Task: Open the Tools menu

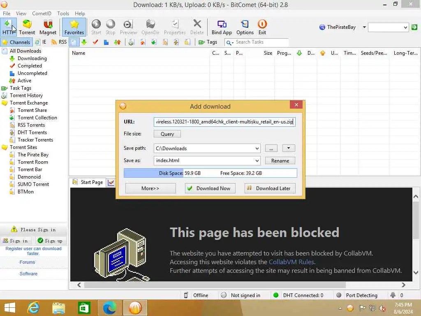Action: [x=63, y=14]
